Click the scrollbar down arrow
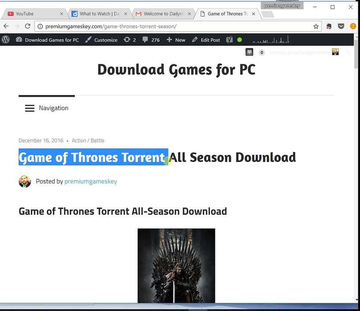The image size is (360, 311). (x=356, y=299)
